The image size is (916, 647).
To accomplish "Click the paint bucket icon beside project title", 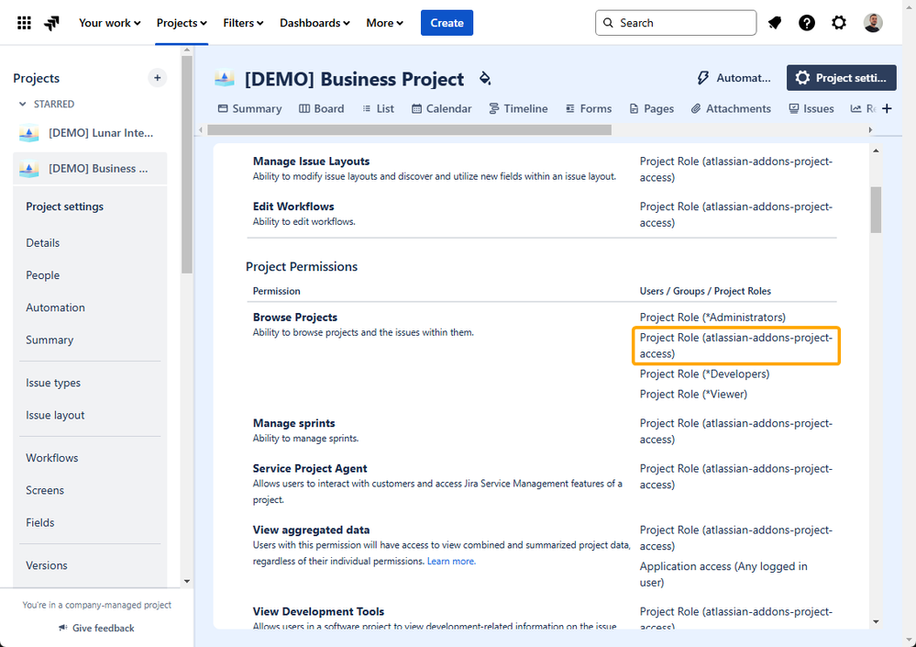I will pyautogui.click(x=485, y=78).
